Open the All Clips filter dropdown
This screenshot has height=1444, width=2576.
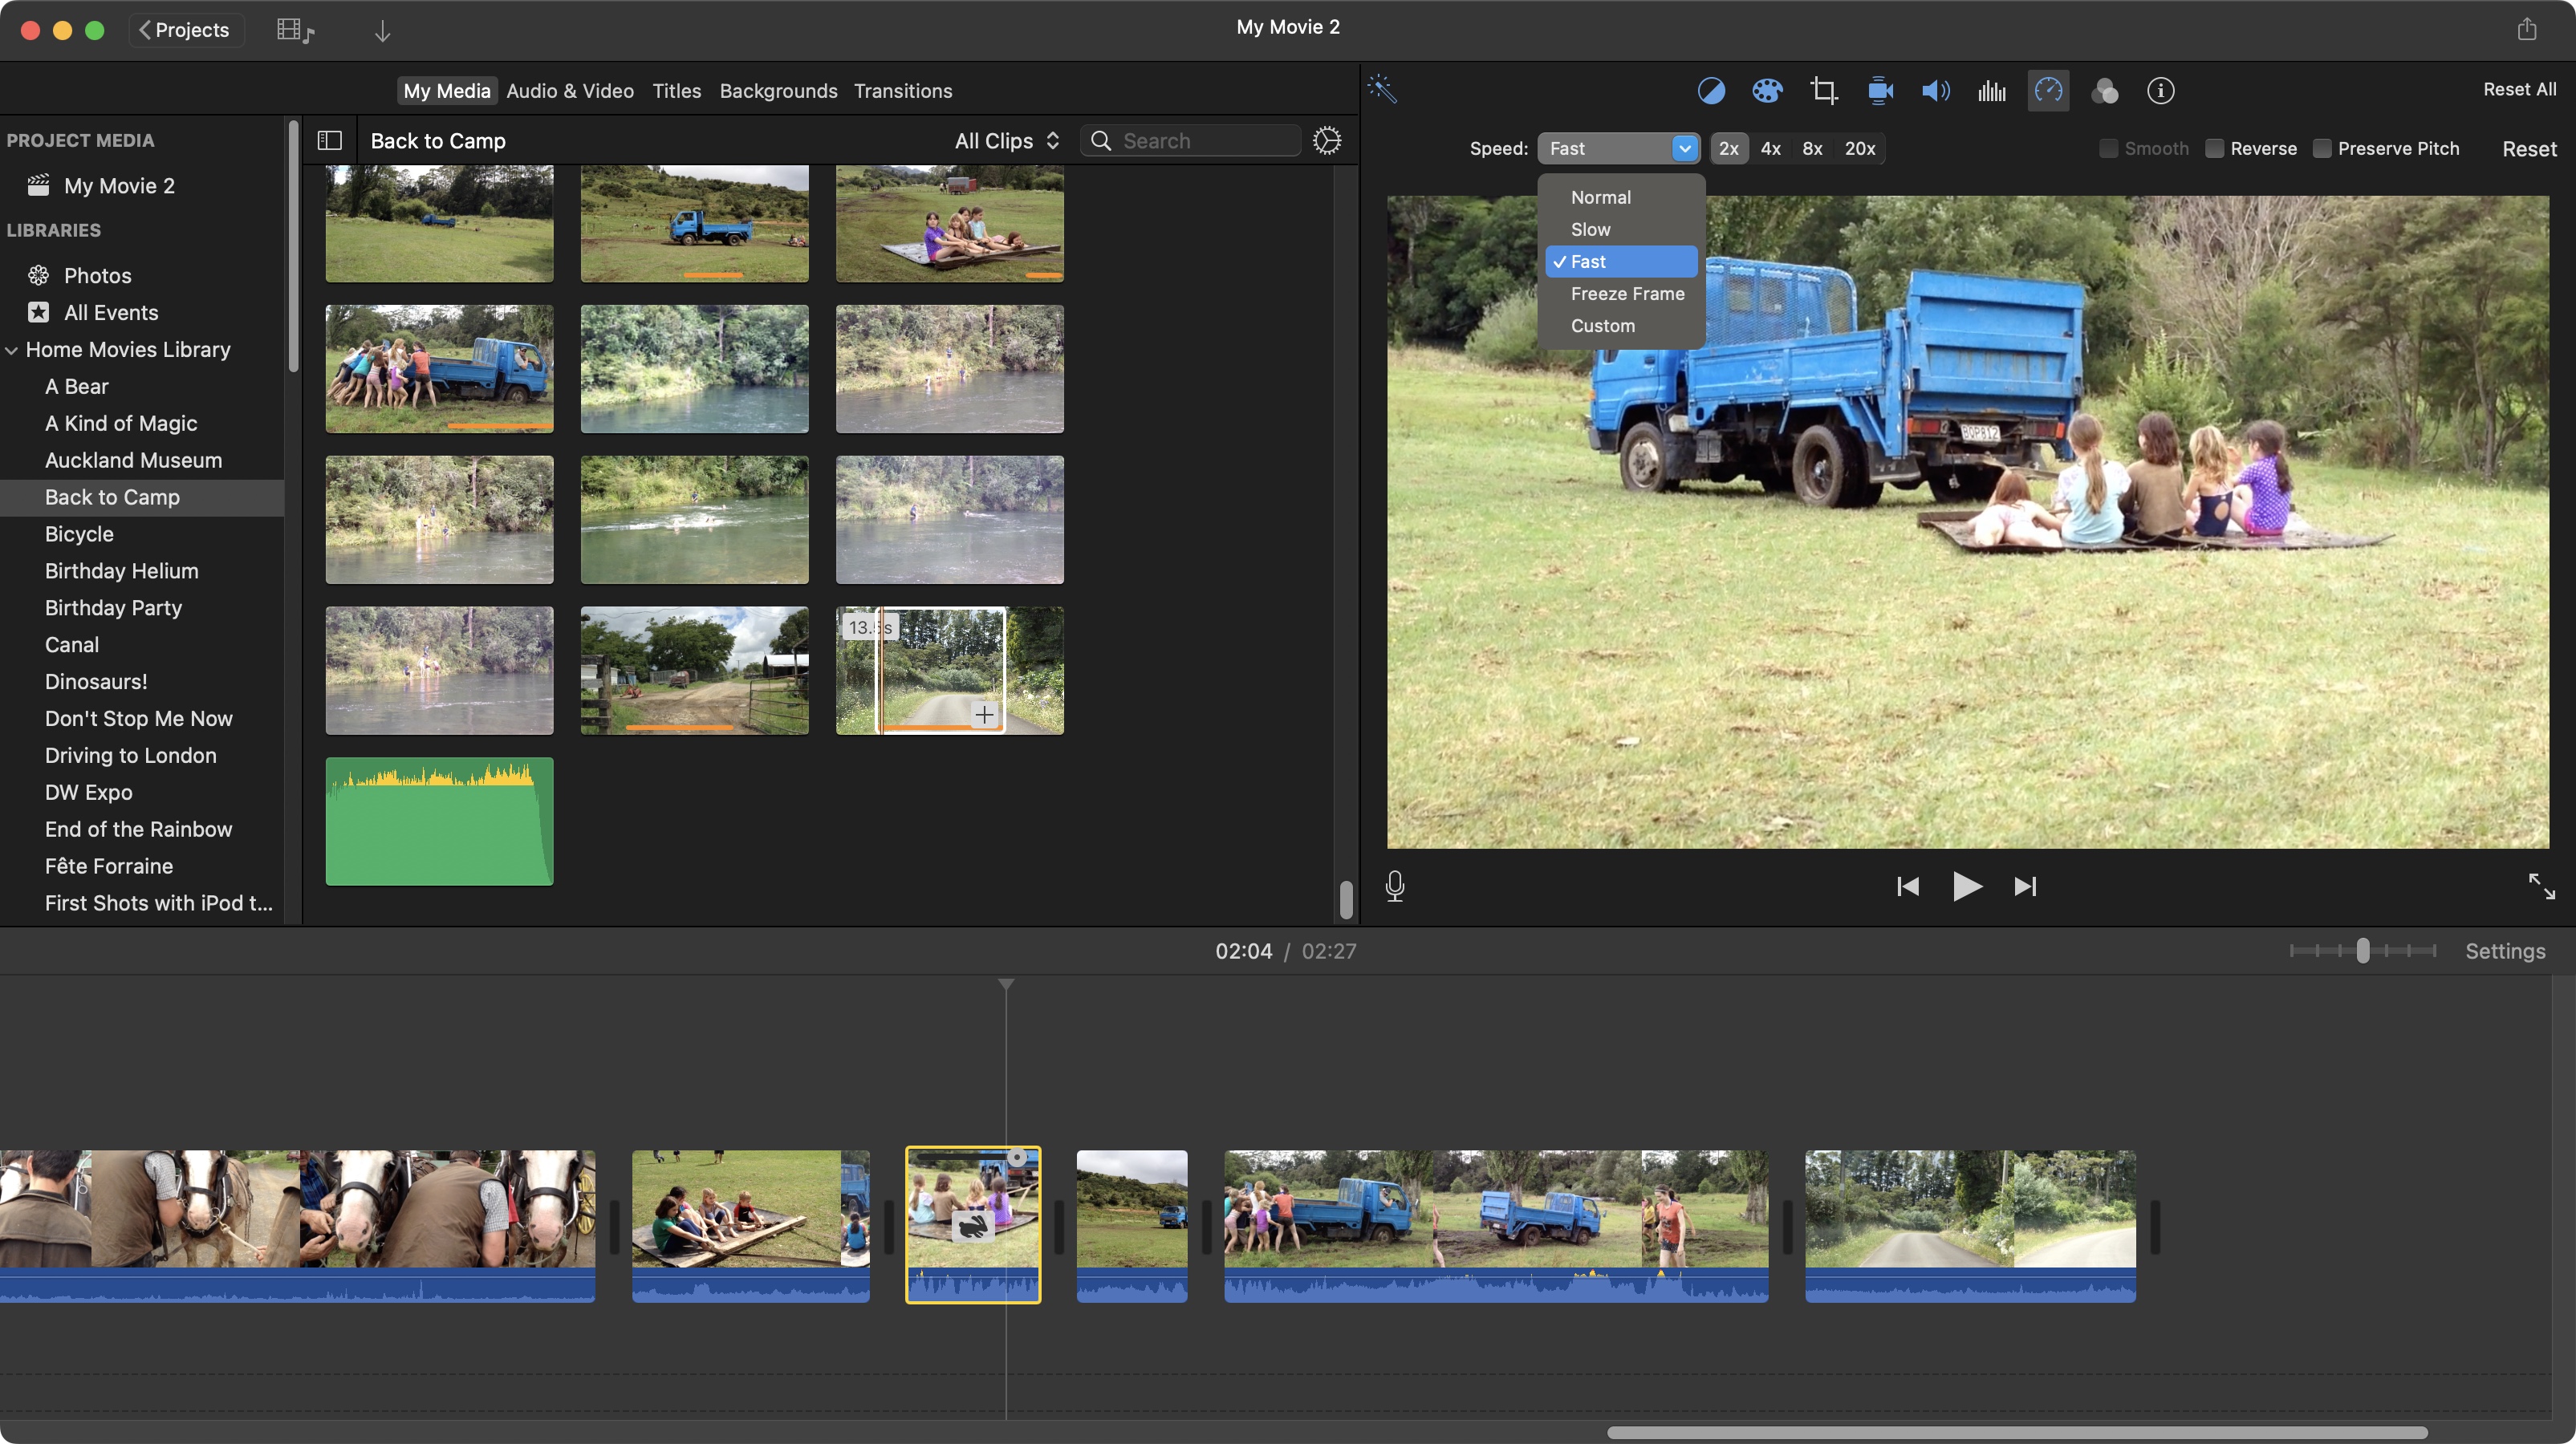point(1007,141)
